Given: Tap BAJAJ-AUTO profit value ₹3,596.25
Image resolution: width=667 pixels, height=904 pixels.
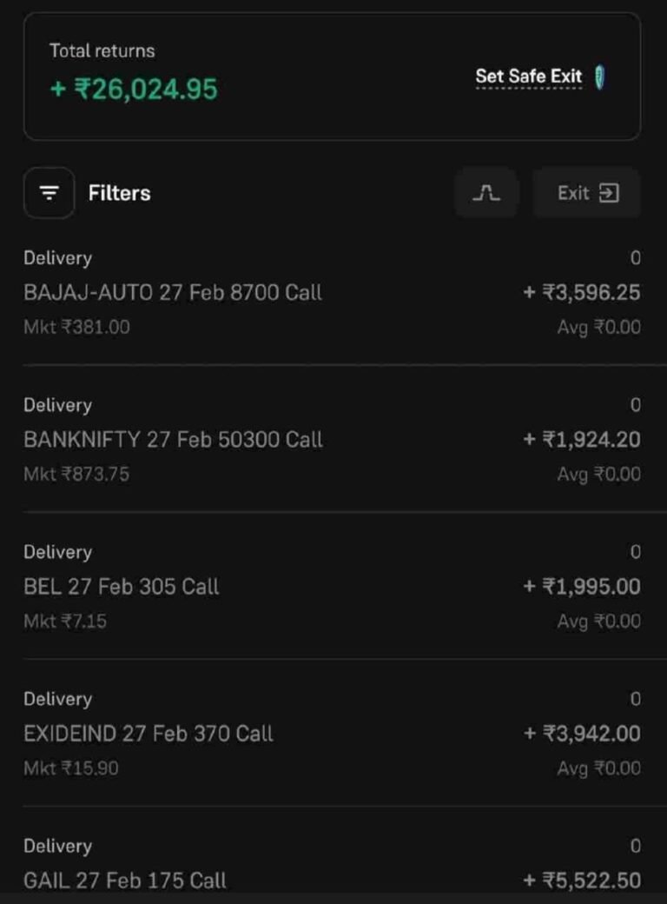Looking at the screenshot, I should click(x=582, y=292).
